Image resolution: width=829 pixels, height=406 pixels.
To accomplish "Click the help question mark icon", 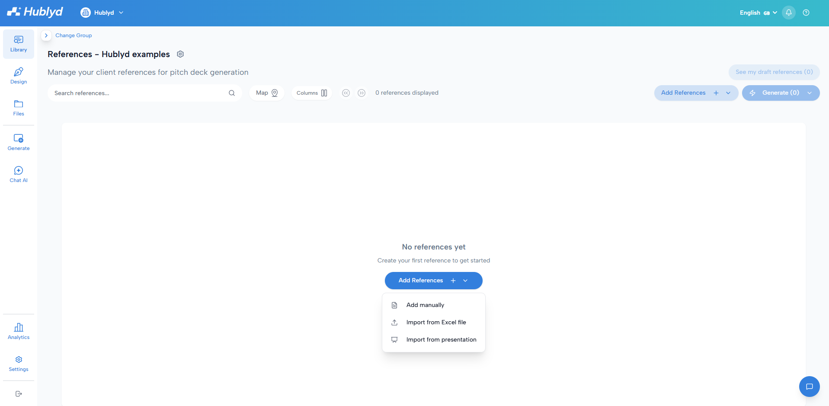I will (806, 13).
